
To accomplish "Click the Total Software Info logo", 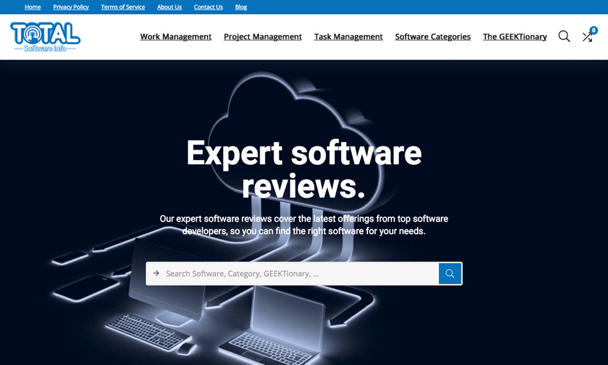I will [46, 36].
